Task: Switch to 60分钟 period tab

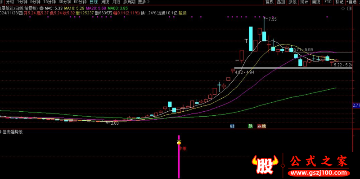Action: click(80, 2)
